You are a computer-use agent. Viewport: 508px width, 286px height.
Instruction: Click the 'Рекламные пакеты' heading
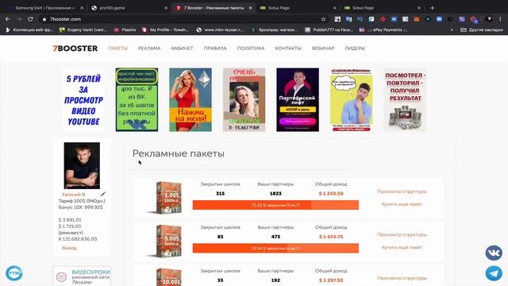pyautogui.click(x=178, y=153)
